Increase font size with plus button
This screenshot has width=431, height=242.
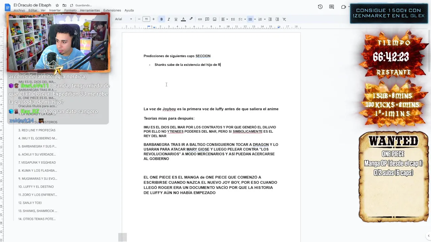click(x=154, y=19)
